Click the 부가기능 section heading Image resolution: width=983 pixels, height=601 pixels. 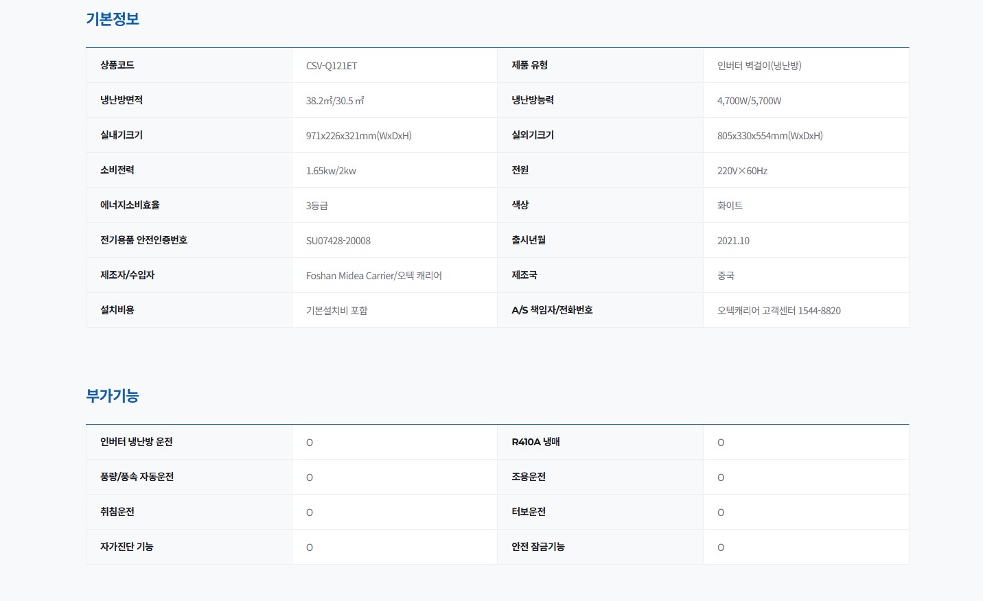point(113,396)
